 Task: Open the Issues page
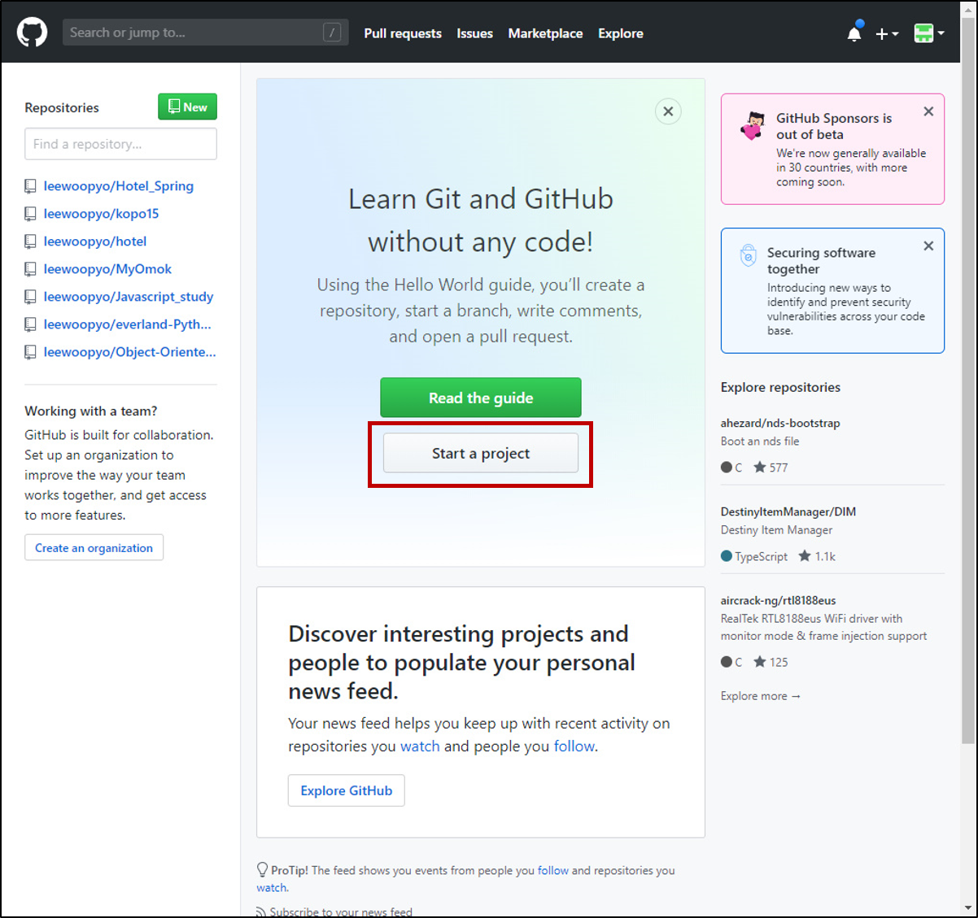coord(474,33)
